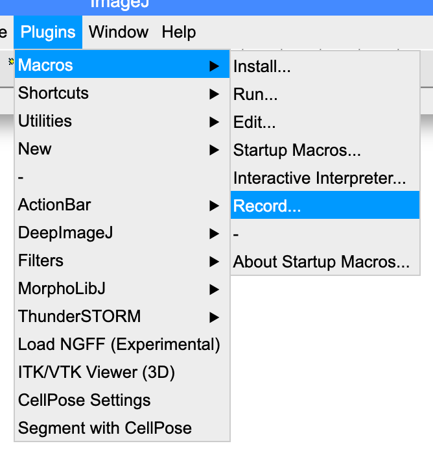433x461 pixels.
Task: Open About Startup Macros...
Action: pos(325,262)
